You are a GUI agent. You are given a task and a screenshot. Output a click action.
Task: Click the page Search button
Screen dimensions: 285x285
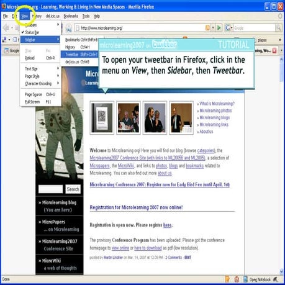(73, 189)
